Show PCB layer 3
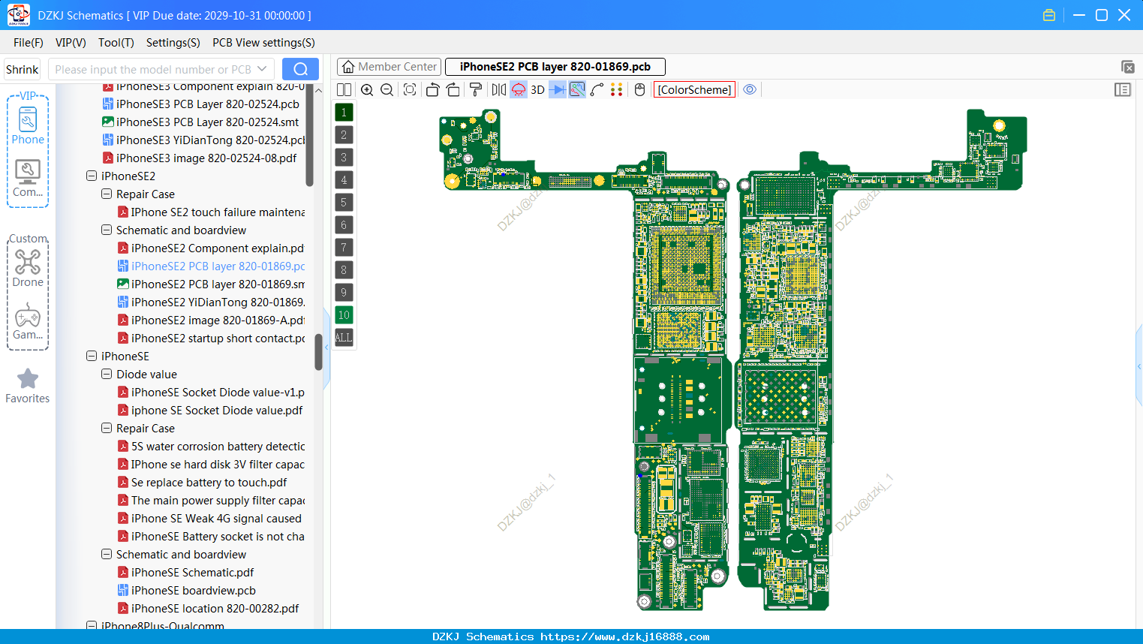The height and width of the screenshot is (644, 1143). [x=344, y=158]
